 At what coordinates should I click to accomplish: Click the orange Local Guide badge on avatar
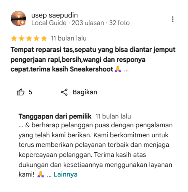[23, 23]
